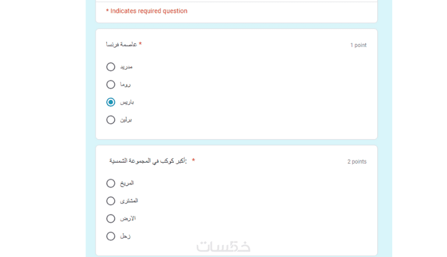Click the "Indicates required question" notice
The width and height of the screenshot is (447, 257).
tap(147, 11)
